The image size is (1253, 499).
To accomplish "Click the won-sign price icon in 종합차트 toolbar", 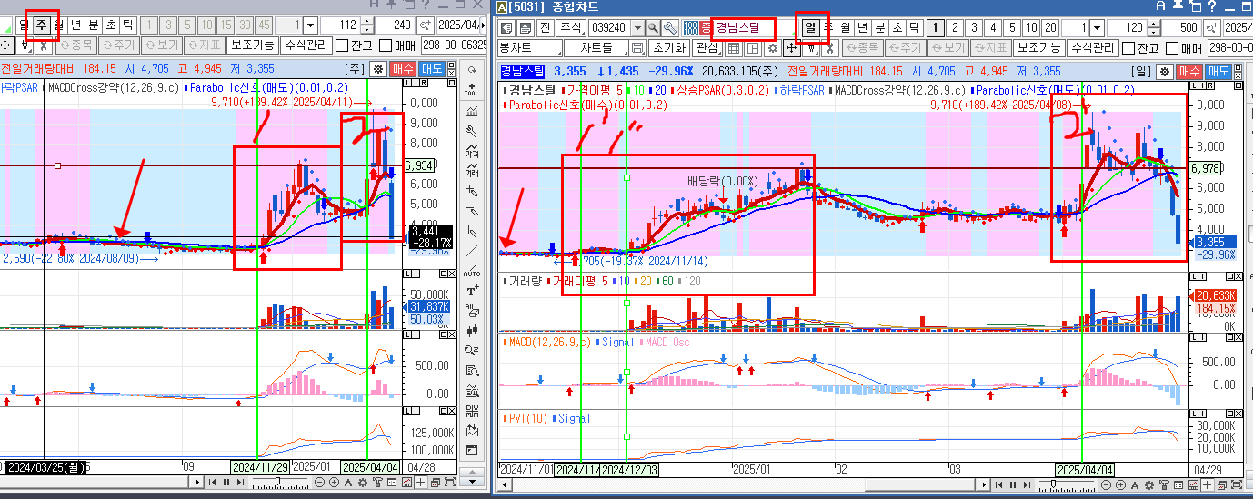I will point(810,48).
